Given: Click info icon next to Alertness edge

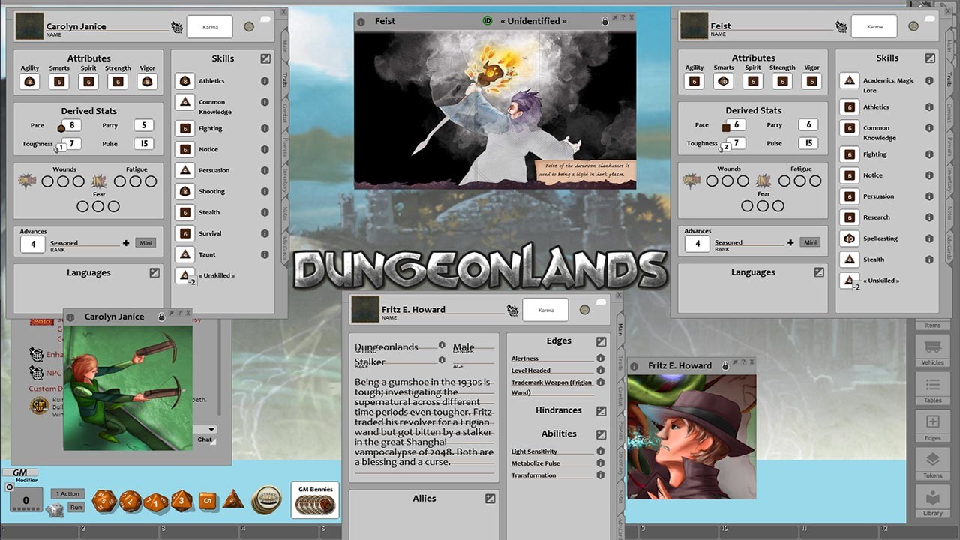Looking at the screenshot, I should 600,358.
